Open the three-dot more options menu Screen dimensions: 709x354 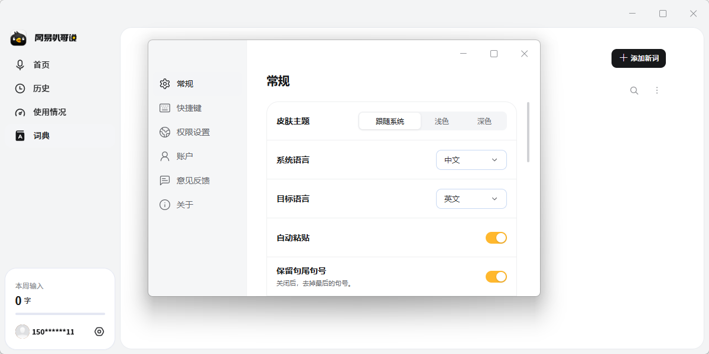pyautogui.click(x=657, y=90)
